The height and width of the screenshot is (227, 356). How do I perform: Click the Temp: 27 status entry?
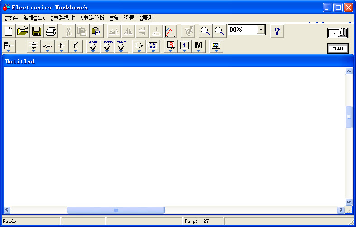[x=196, y=221]
